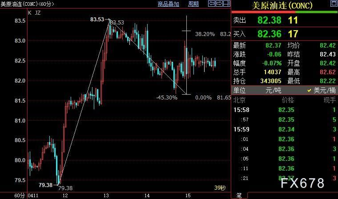Image resolution: width=338 pixels, height=199 pixels.
Task: Click the :57 trade row price 82.35
Action: [286, 119]
